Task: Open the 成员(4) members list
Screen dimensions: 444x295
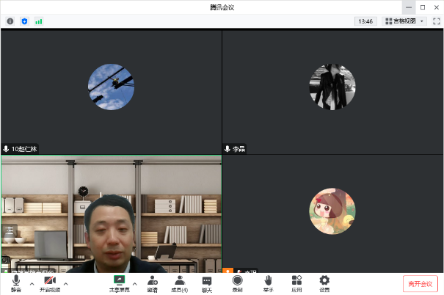Action: pos(179,283)
